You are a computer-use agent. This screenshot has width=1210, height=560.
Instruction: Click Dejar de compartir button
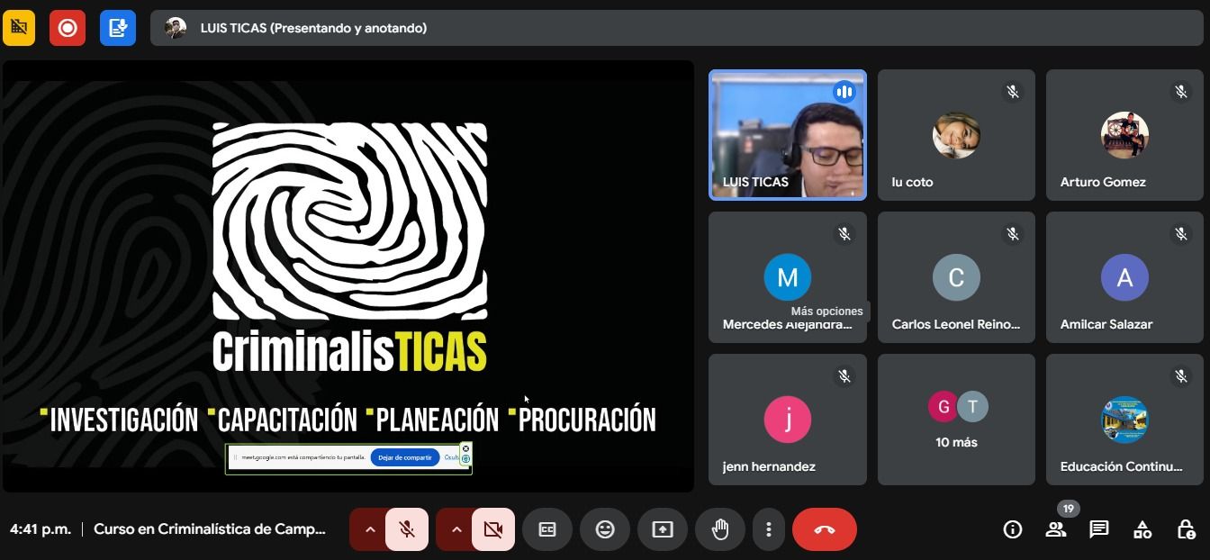(x=405, y=457)
